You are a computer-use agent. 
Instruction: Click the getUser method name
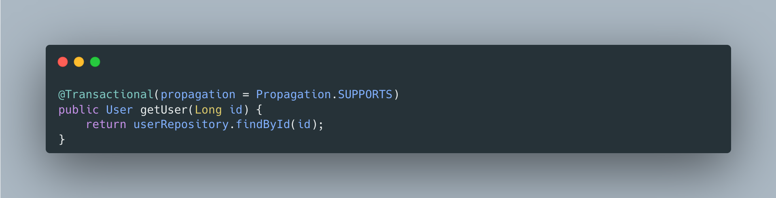pyautogui.click(x=164, y=110)
